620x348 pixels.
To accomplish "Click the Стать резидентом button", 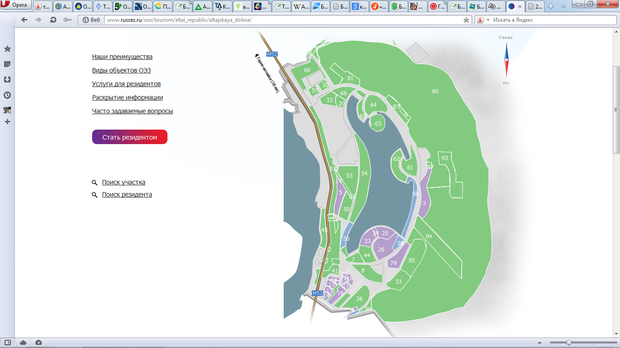I will (130, 137).
